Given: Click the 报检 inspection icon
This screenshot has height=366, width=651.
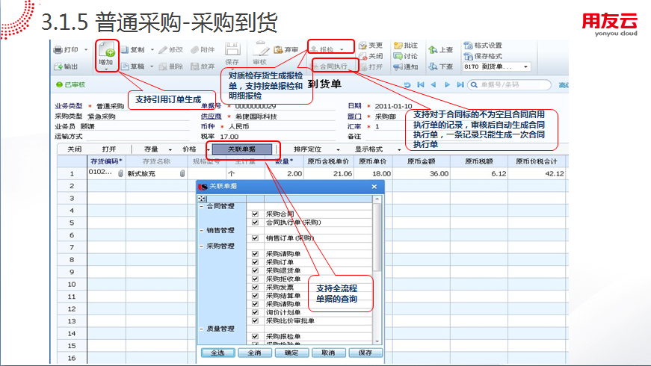Looking at the screenshot, I should [315, 49].
